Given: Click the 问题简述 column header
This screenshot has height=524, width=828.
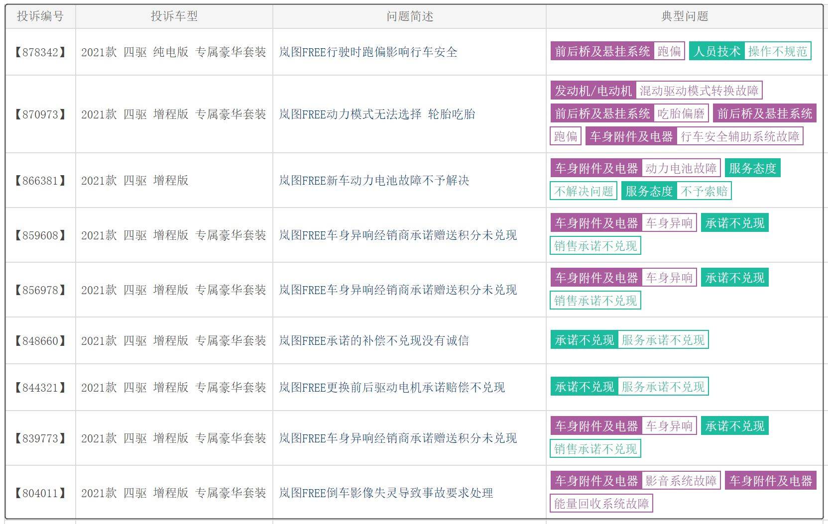Looking at the screenshot, I should [410, 16].
